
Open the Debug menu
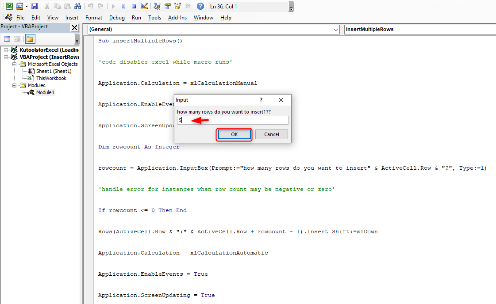pos(117,18)
